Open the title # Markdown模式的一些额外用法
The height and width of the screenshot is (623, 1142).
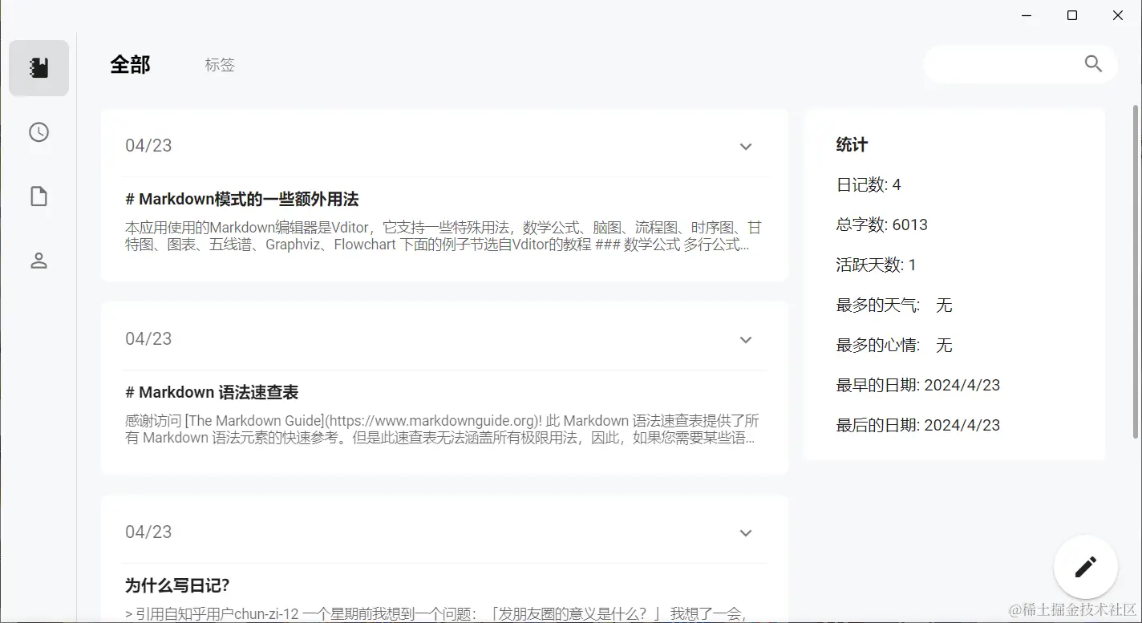[x=241, y=199]
